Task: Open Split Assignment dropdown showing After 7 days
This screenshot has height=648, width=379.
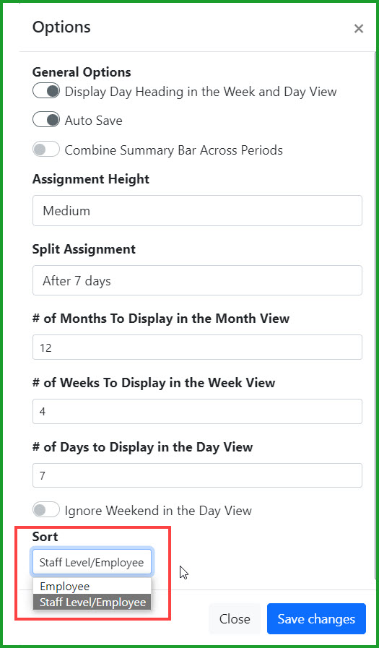Action: pyautogui.click(x=197, y=280)
